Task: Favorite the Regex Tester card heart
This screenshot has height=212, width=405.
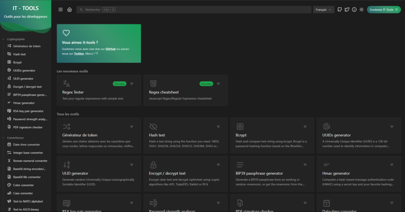Action: point(132,84)
